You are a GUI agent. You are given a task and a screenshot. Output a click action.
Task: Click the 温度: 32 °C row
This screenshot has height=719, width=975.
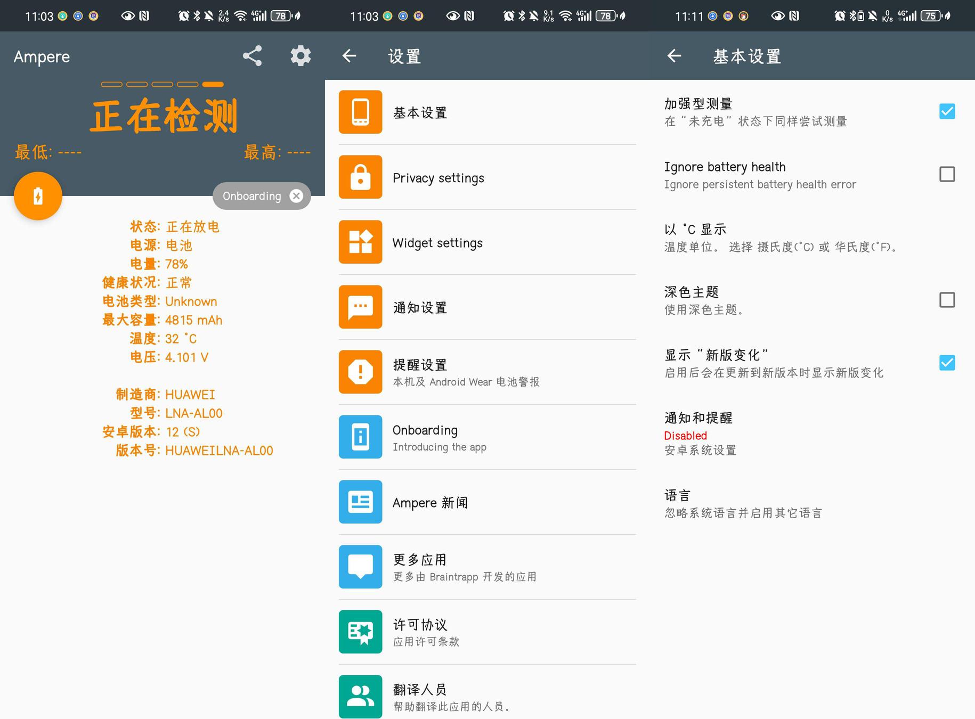click(163, 339)
